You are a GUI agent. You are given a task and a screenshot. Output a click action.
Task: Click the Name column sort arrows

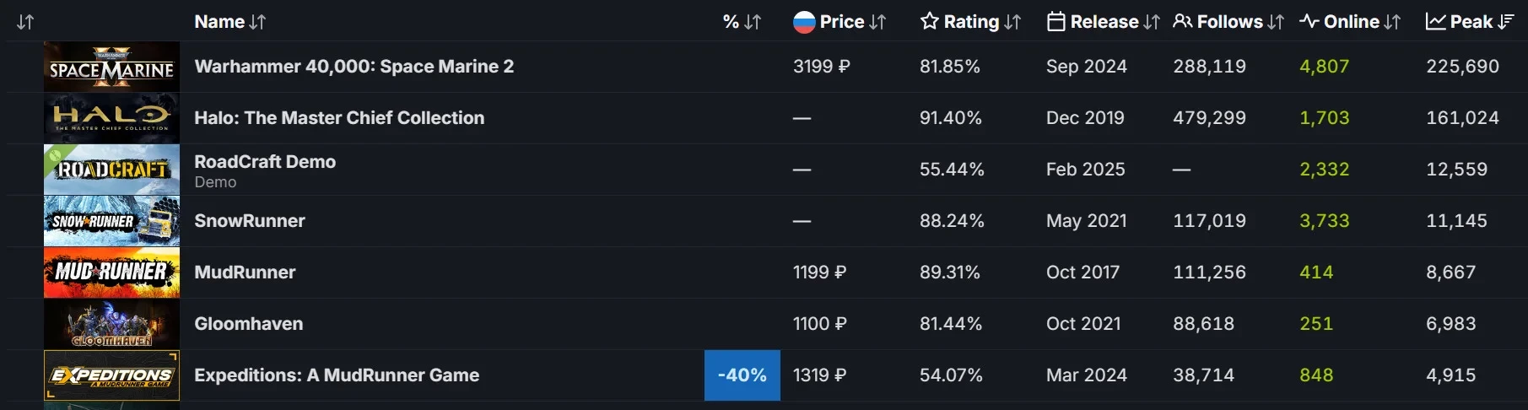(257, 22)
